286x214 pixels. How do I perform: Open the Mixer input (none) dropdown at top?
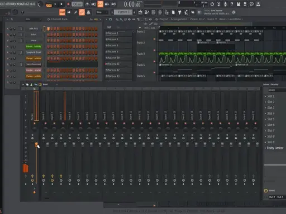click(277, 90)
